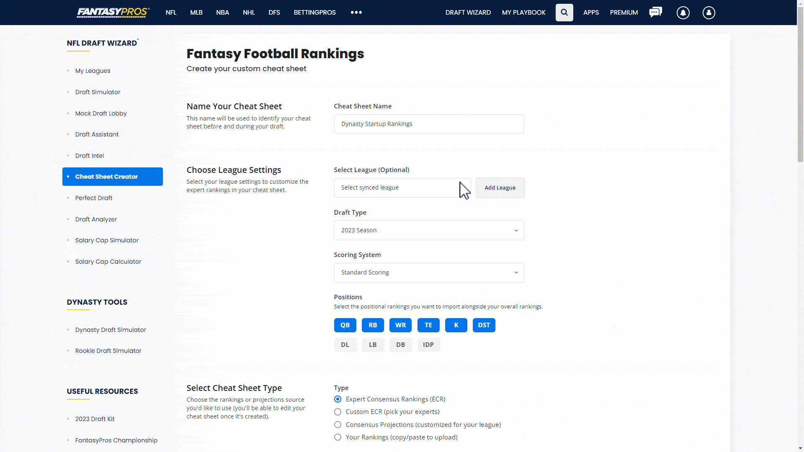Click the DFS tab in navigation
The width and height of the screenshot is (804, 452).
pyautogui.click(x=274, y=12)
